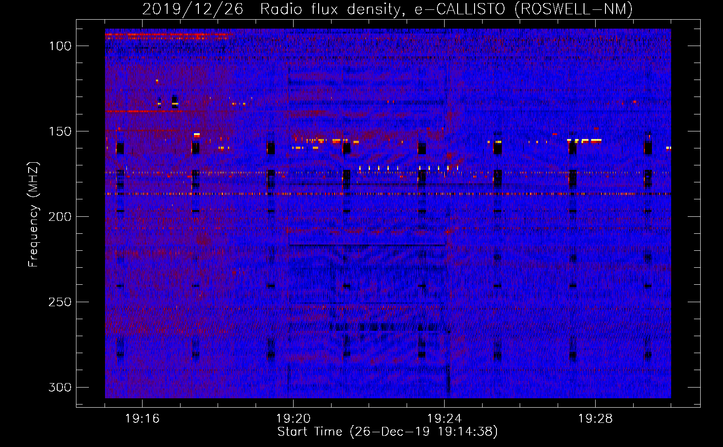Select the 200 frequency tick label
723x447 pixels.
coord(60,217)
